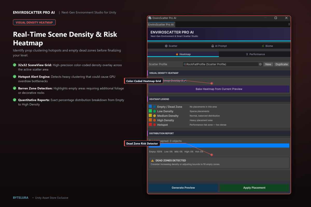Click the Medium Density round dot
The height and width of the screenshot is (207, 311).
coord(154,116)
